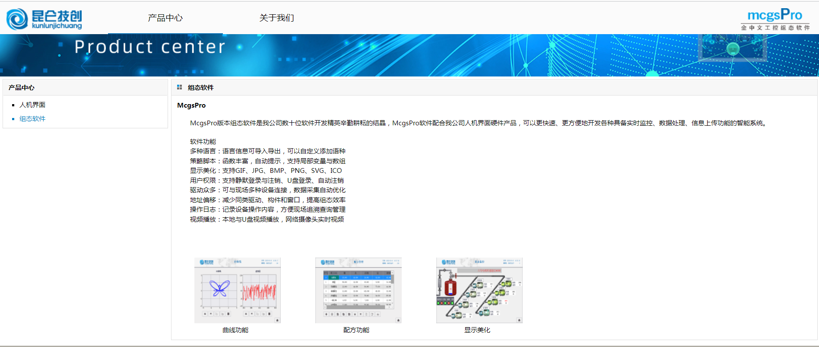Click vertical scrollbar in recipe table image

(x=392, y=290)
